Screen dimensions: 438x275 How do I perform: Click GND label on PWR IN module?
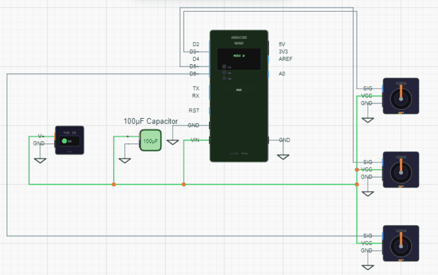pos(39,143)
